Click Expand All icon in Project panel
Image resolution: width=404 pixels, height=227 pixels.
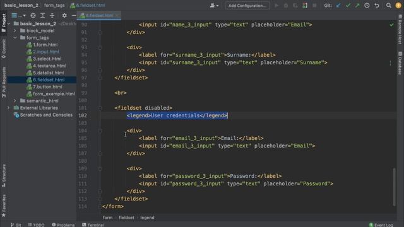coord(42,16)
